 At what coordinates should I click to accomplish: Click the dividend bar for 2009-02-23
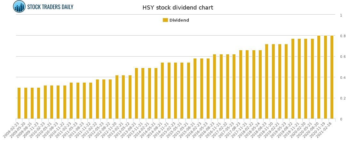tap(19, 103)
